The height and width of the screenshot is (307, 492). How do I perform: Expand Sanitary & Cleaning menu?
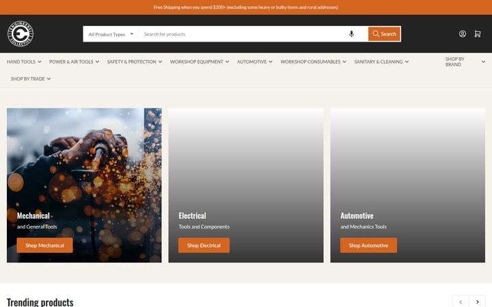coord(381,61)
